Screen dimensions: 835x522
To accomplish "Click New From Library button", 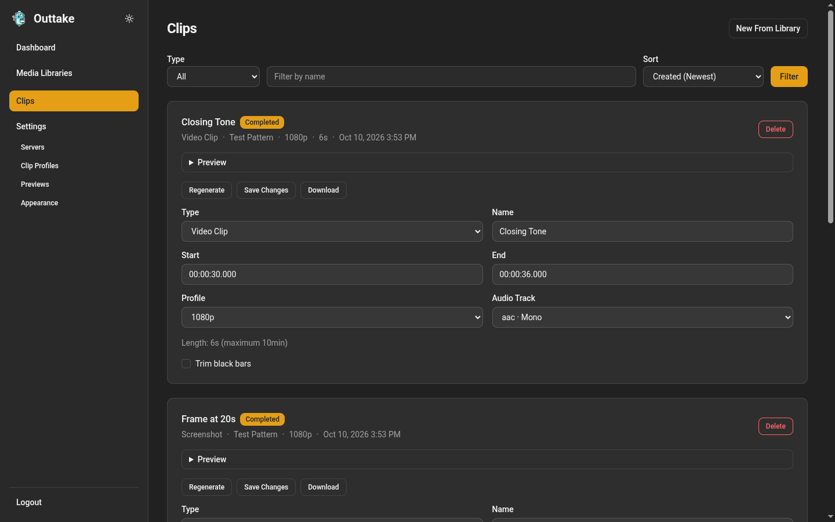I will click(768, 28).
